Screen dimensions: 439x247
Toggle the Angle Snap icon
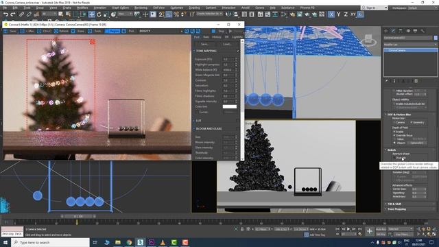169,14
